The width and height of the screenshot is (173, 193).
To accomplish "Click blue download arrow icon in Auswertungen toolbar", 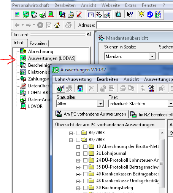I will tap(80, 88).
